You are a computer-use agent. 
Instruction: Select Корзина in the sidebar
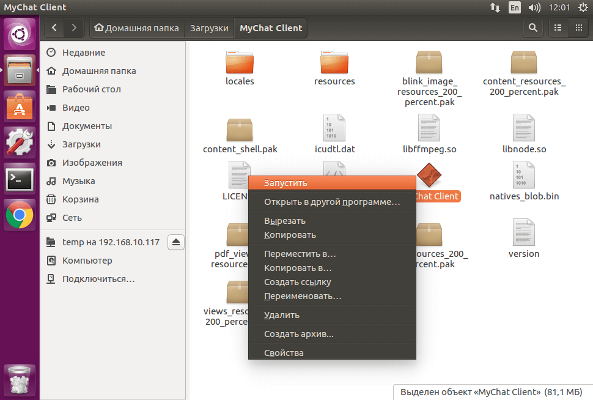tap(79, 199)
